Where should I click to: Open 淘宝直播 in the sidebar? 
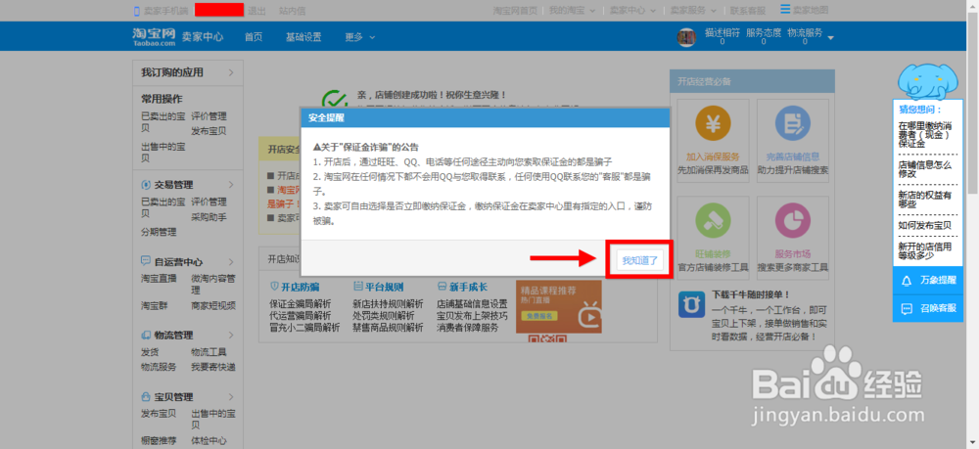click(x=159, y=279)
